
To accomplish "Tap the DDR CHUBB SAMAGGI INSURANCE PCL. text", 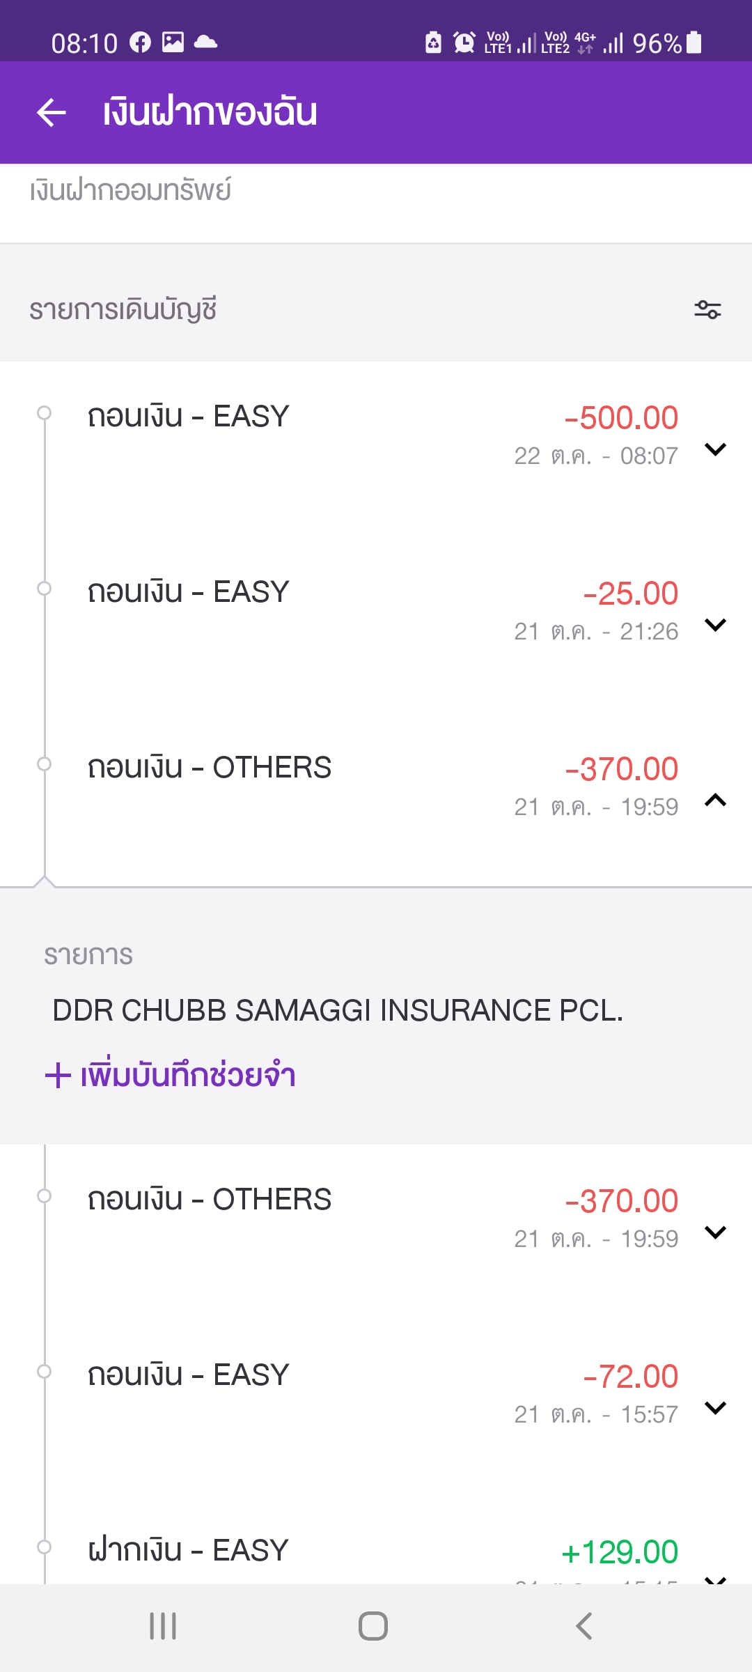I will point(338,1010).
